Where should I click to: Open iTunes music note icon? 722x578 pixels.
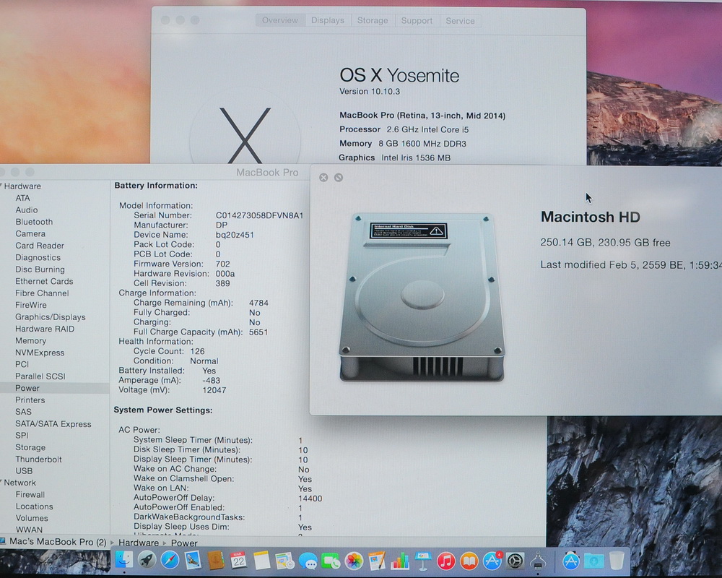(x=445, y=561)
